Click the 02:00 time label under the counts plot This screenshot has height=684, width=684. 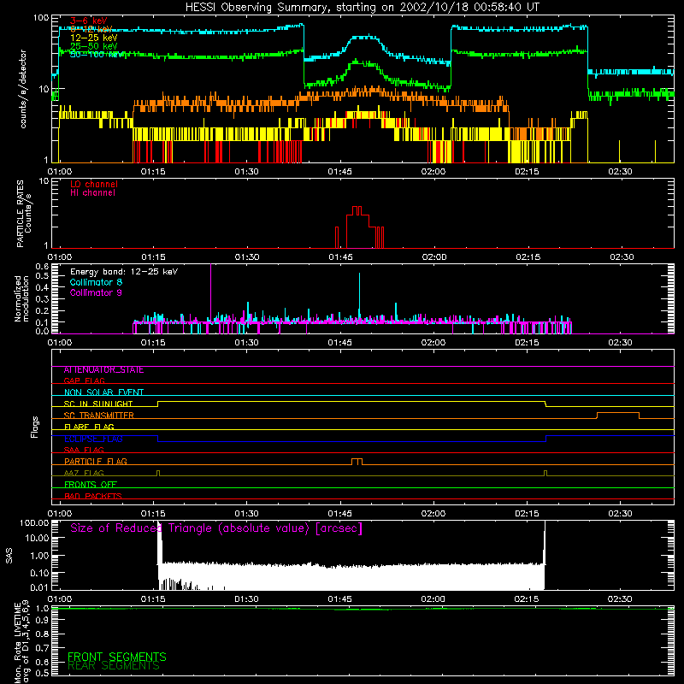click(x=433, y=172)
